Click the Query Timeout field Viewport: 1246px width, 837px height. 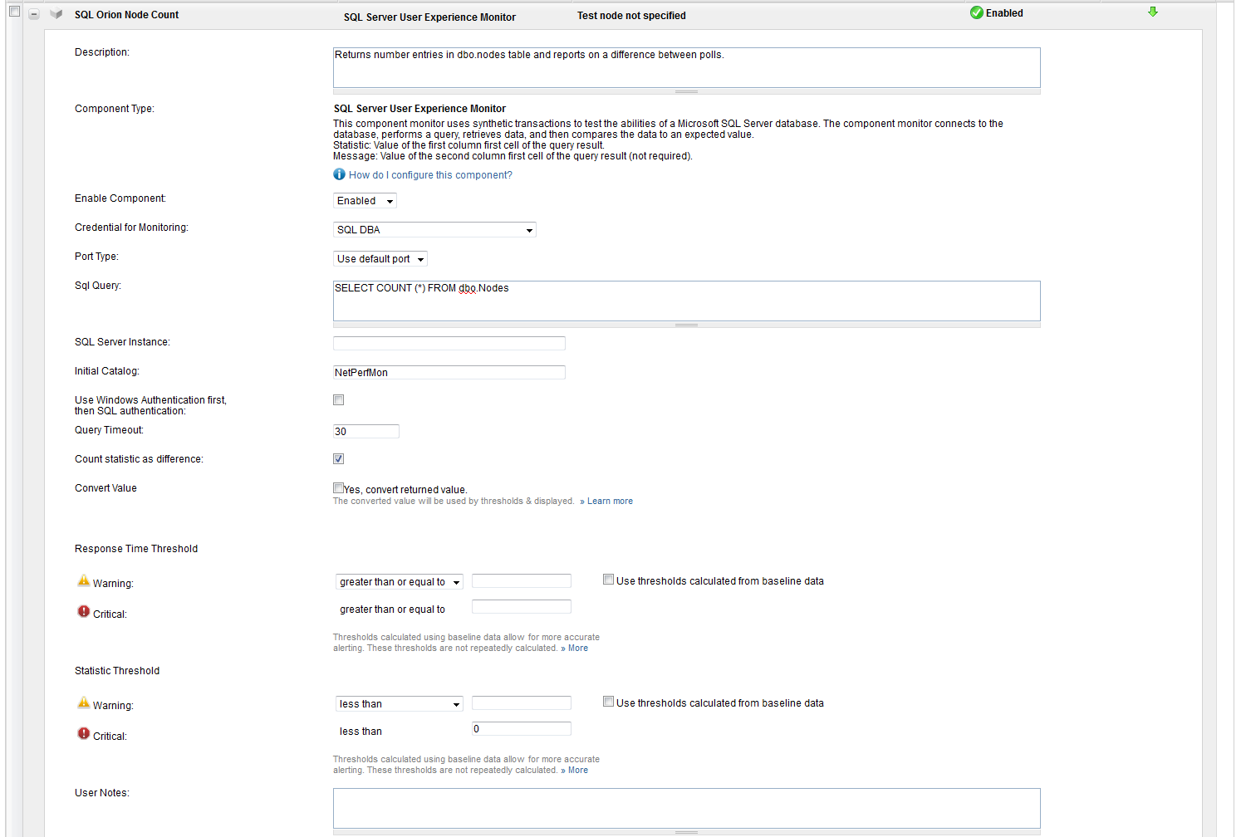click(366, 431)
